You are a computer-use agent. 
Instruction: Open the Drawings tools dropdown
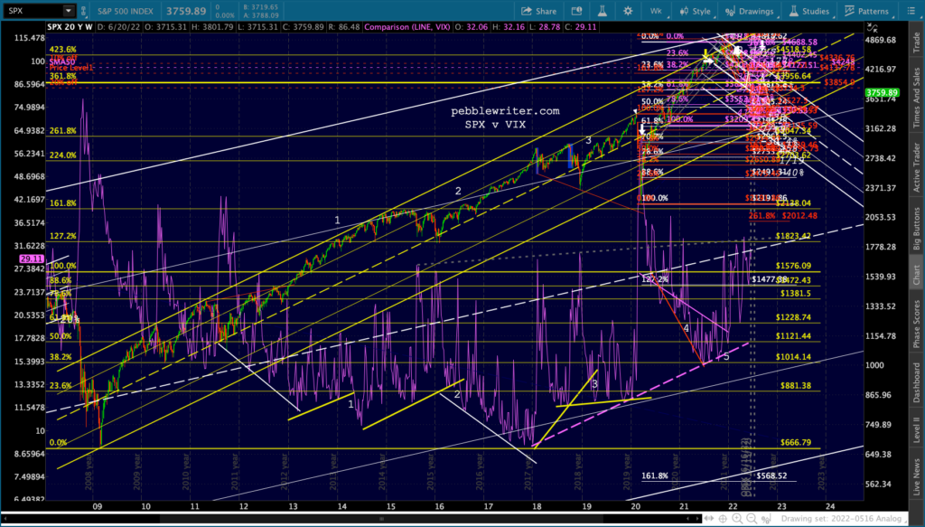tap(749, 11)
